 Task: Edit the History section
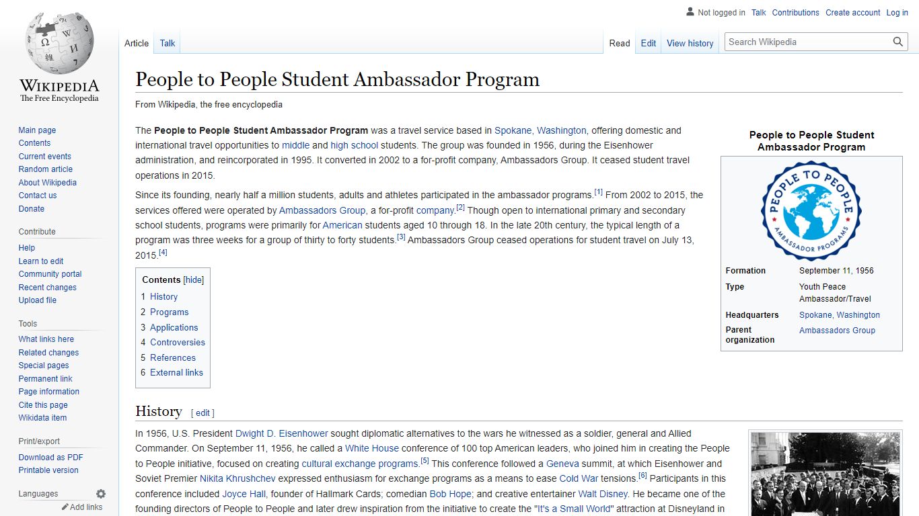coord(203,413)
